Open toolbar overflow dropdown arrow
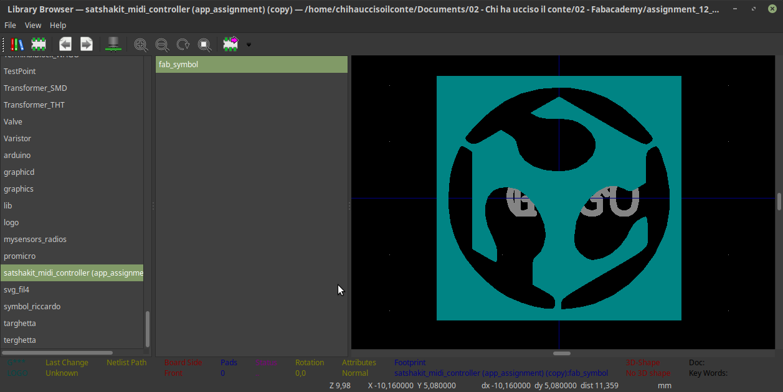783x392 pixels. [x=249, y=45]
